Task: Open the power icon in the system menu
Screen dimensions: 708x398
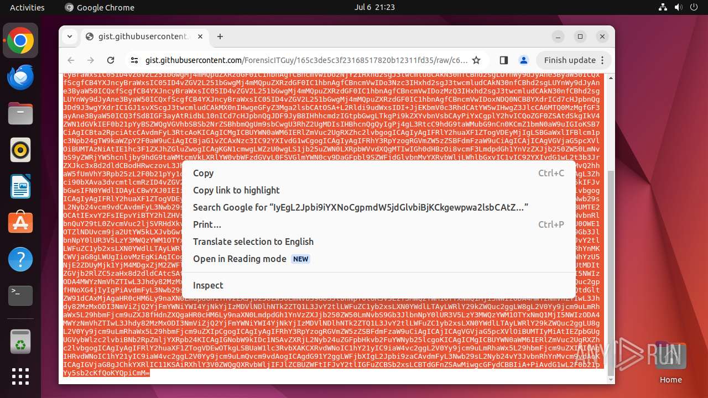Action: coord(693,7)
